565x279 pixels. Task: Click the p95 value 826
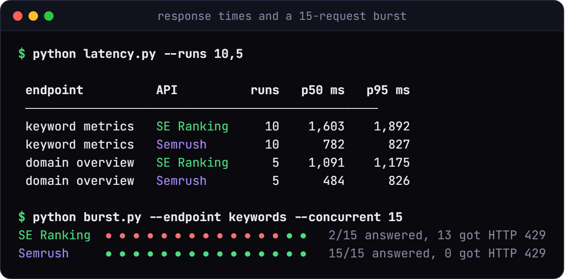[x=399, y=181]
